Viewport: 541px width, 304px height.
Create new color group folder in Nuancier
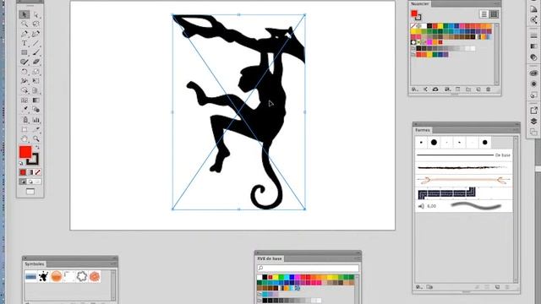[x=468, y=90]
